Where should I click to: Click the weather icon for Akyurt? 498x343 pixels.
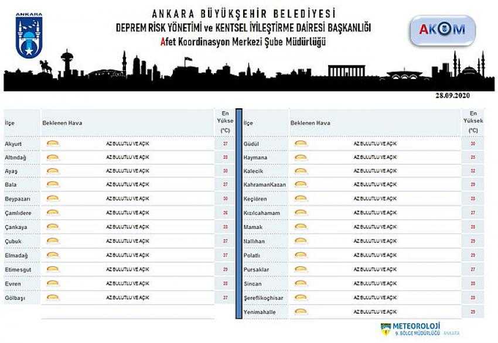point(53,143)
